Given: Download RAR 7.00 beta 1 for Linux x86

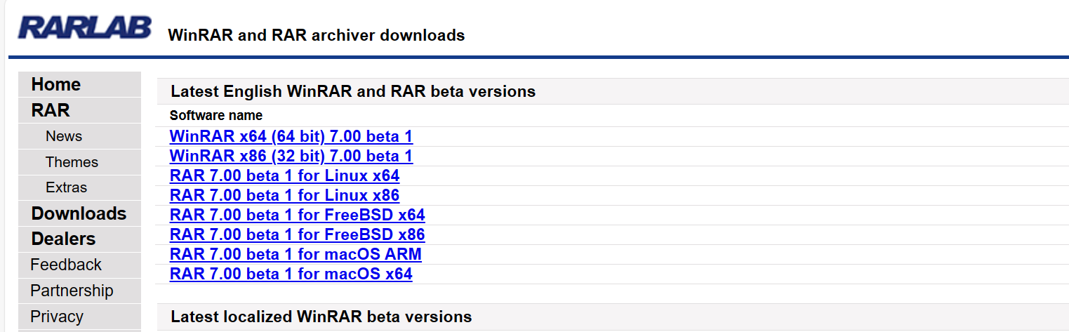Looking at the screenshot, I should click(x=285, y=195).
